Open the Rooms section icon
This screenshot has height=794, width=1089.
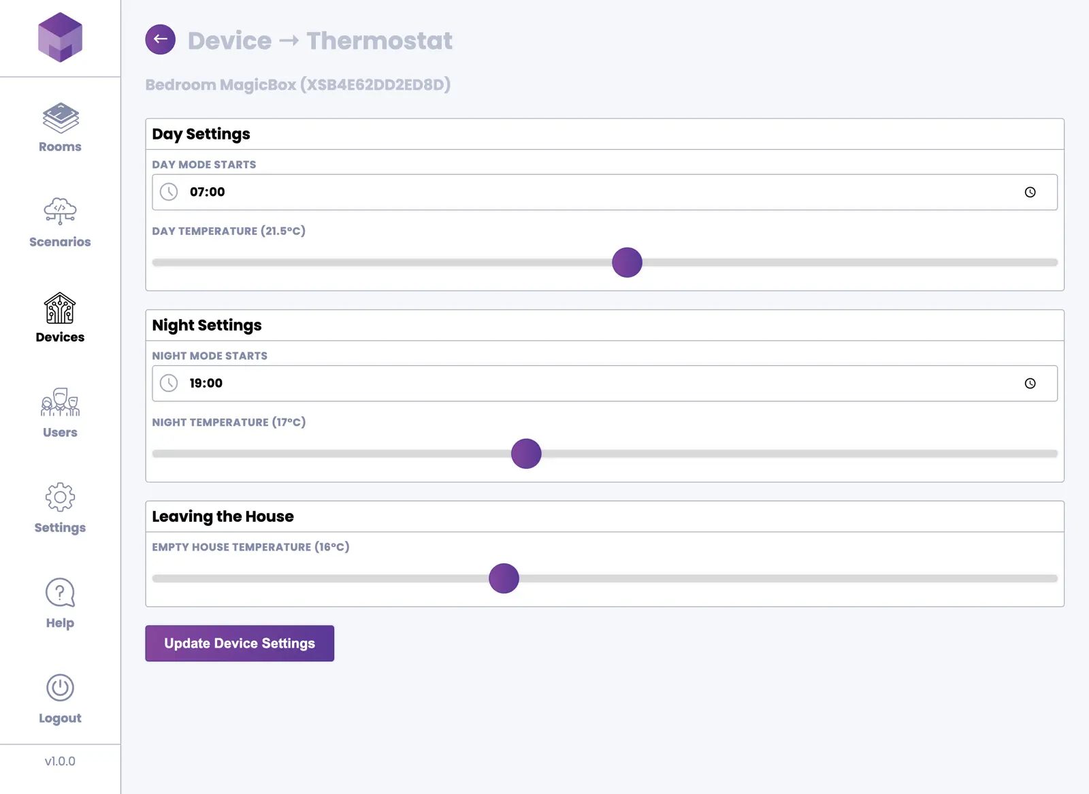pyautogui.click(x=60, y=118)
